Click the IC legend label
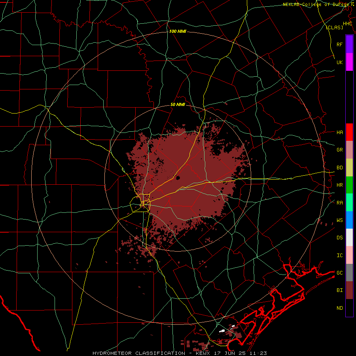This screenshot has height=356, width=356. click(x=339, y=255)
